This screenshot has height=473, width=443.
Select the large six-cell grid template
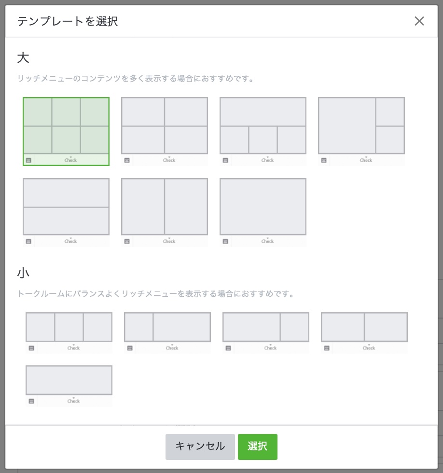pyautogui.click(x=66, y=126)
